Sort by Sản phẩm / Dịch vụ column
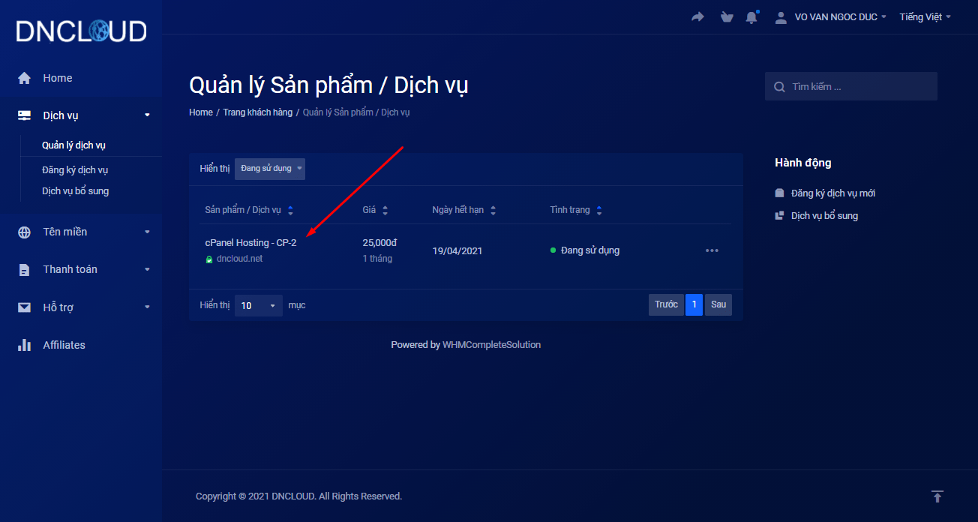This screenshot has height=522, width=978. click(291, 210)
